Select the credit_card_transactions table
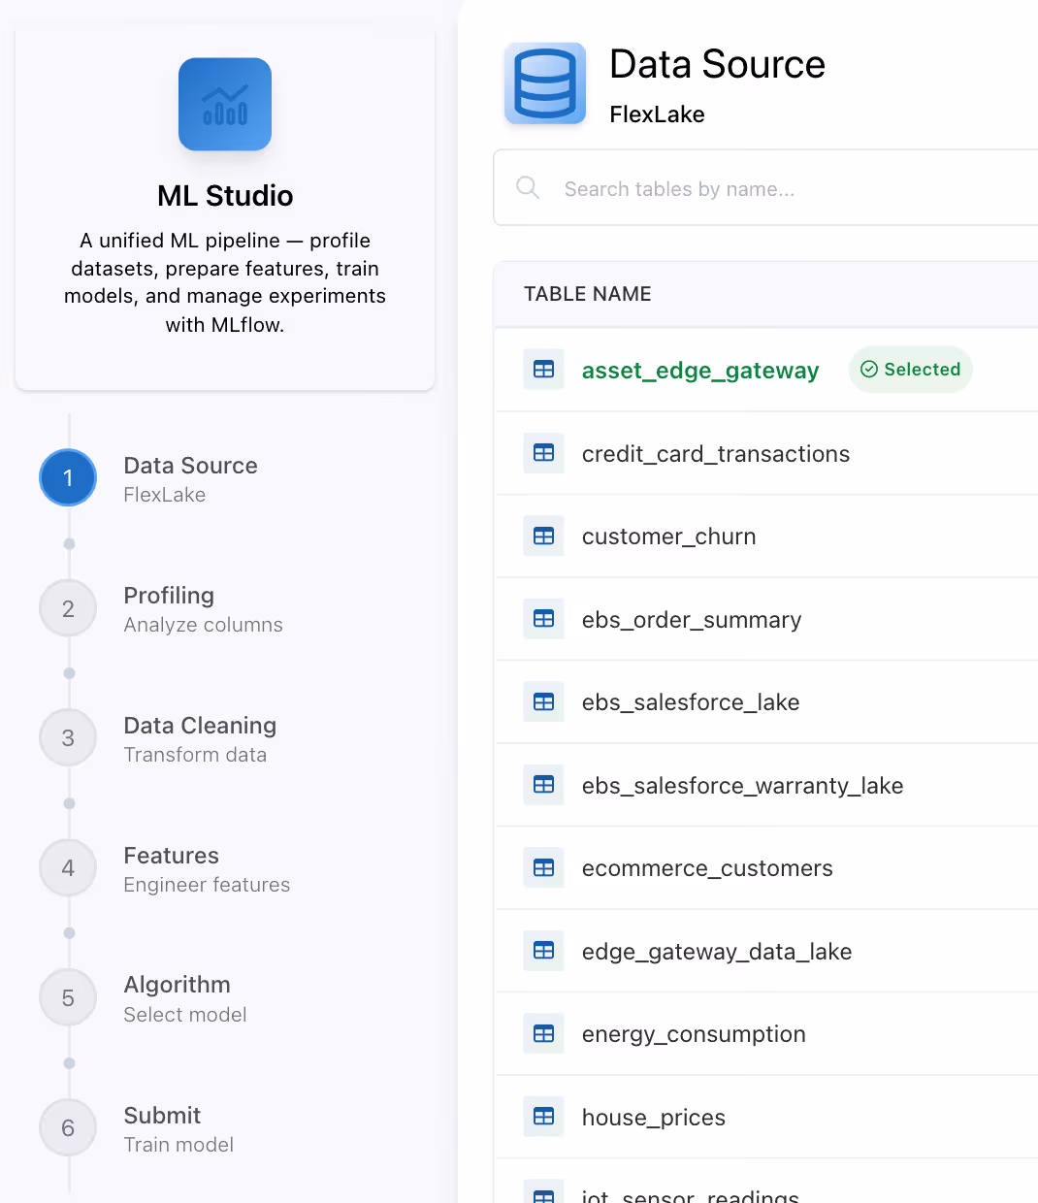Screen dimensions: 1038x1203 click(716, 454)
